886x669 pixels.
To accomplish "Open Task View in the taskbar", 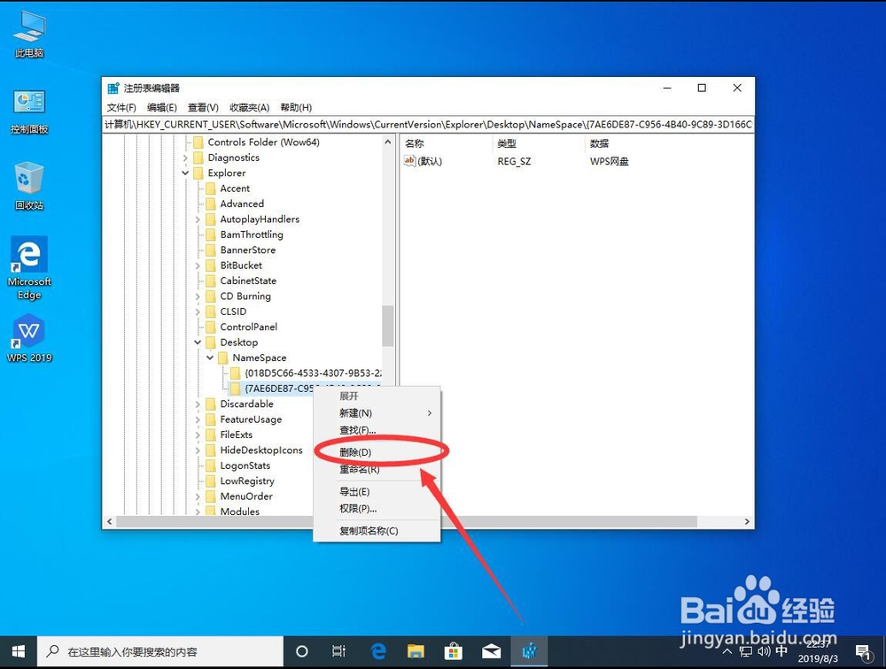I will point(339,652).
